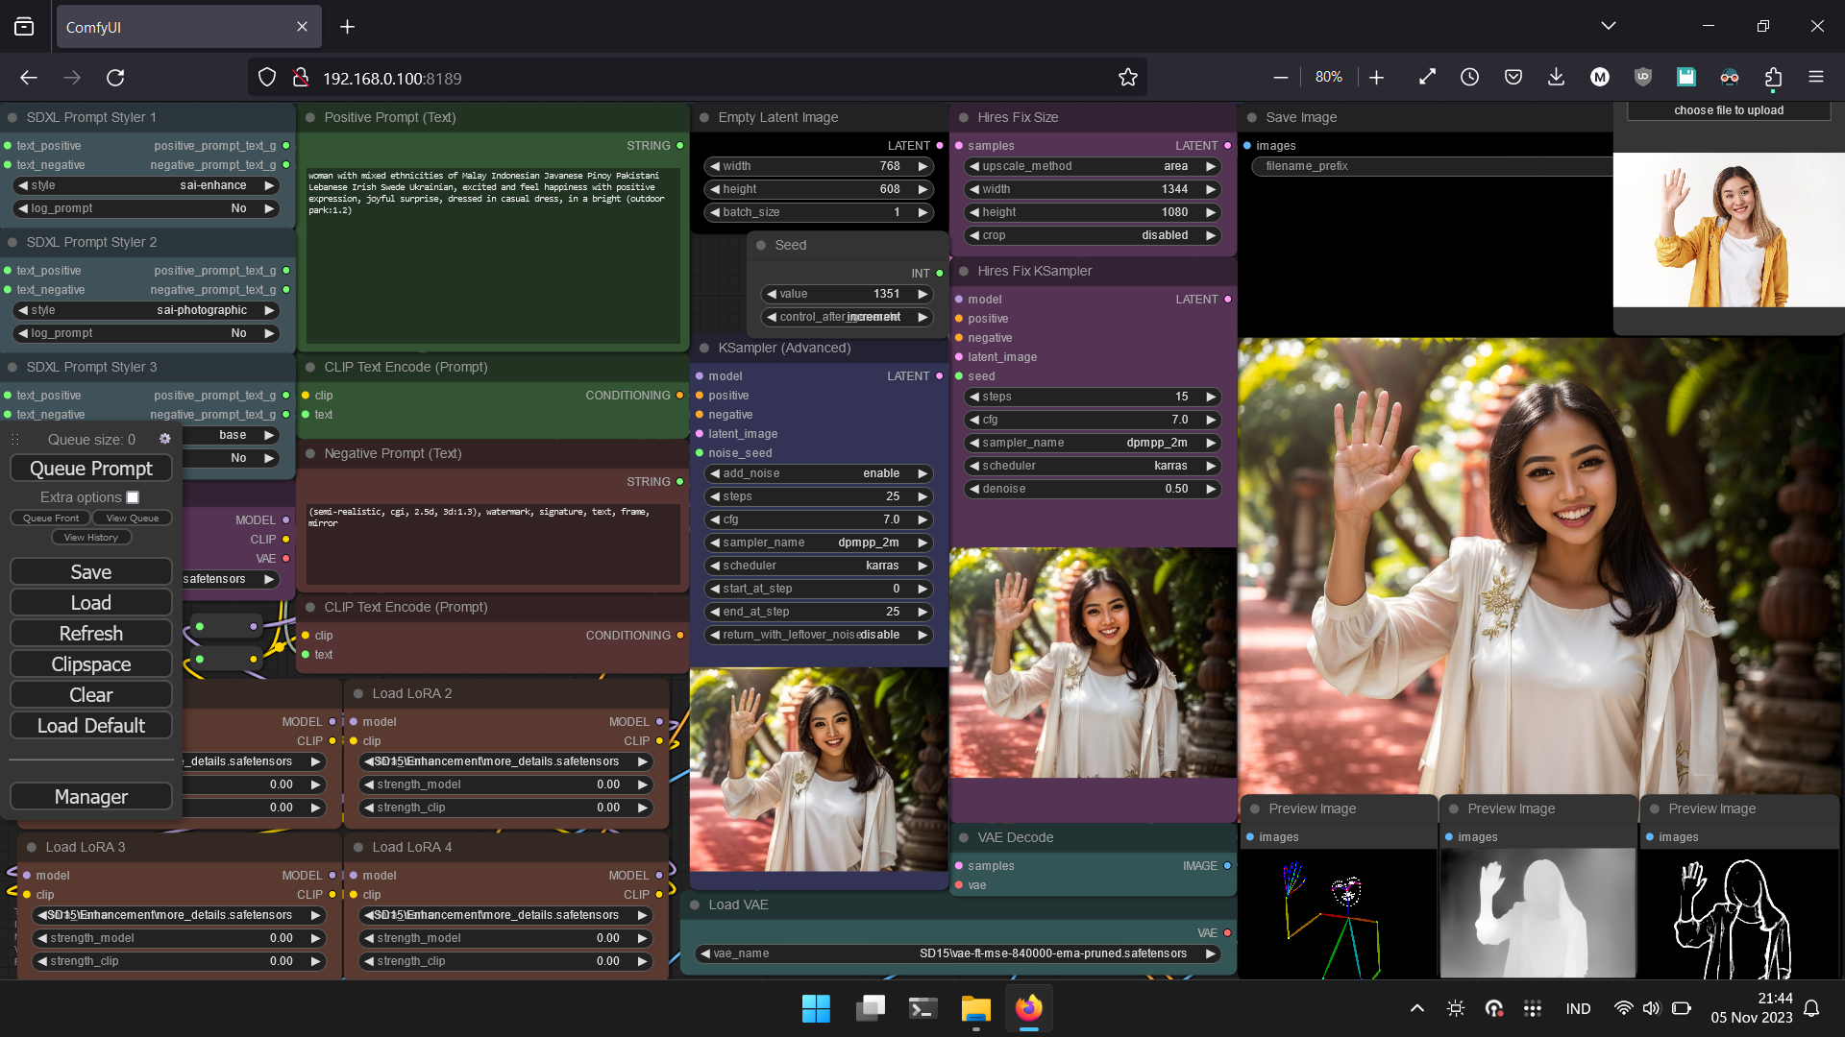Collapse the Load VAE node dot

click(x=695, y=904)
